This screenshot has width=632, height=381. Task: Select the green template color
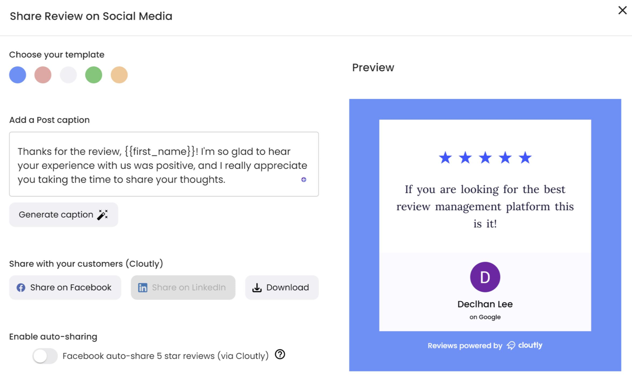(x=94, y=75)
